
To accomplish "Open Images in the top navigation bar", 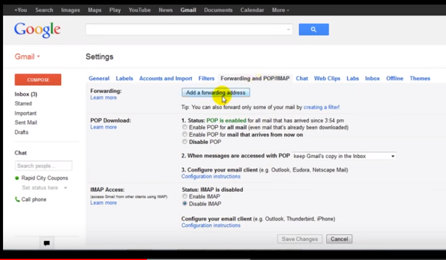I will [71, 10].
